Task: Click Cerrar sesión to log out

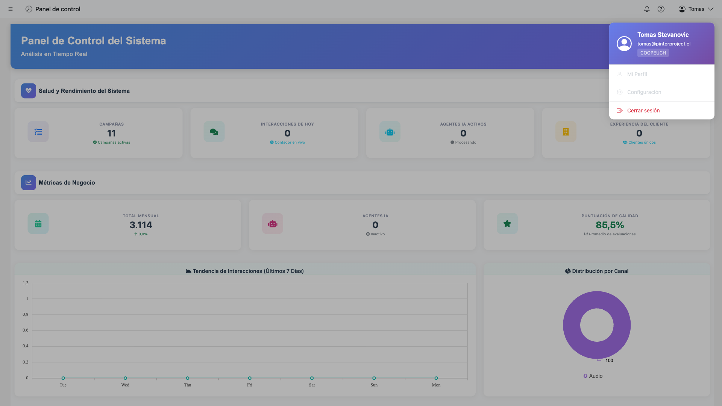Action: [x=643, y=111]
